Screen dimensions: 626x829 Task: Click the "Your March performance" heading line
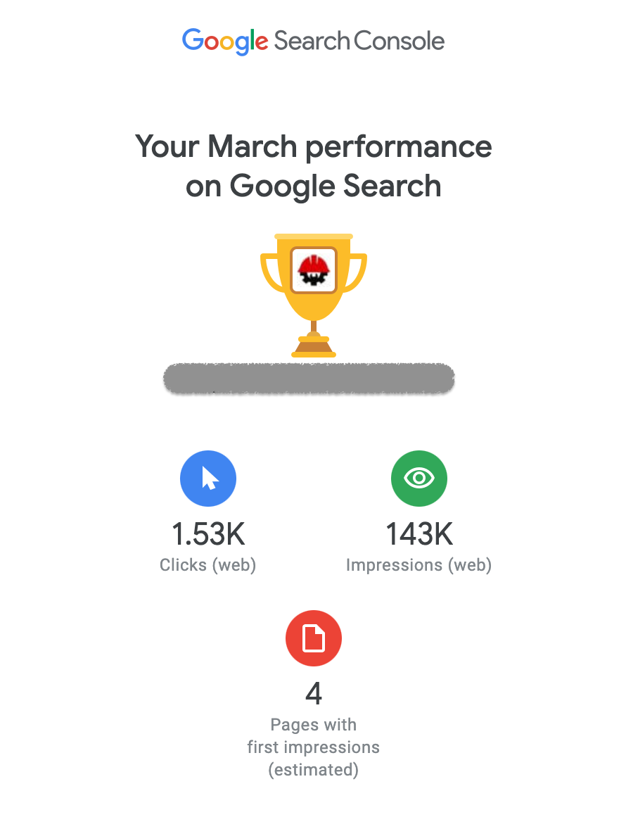(x=313, y=146)
